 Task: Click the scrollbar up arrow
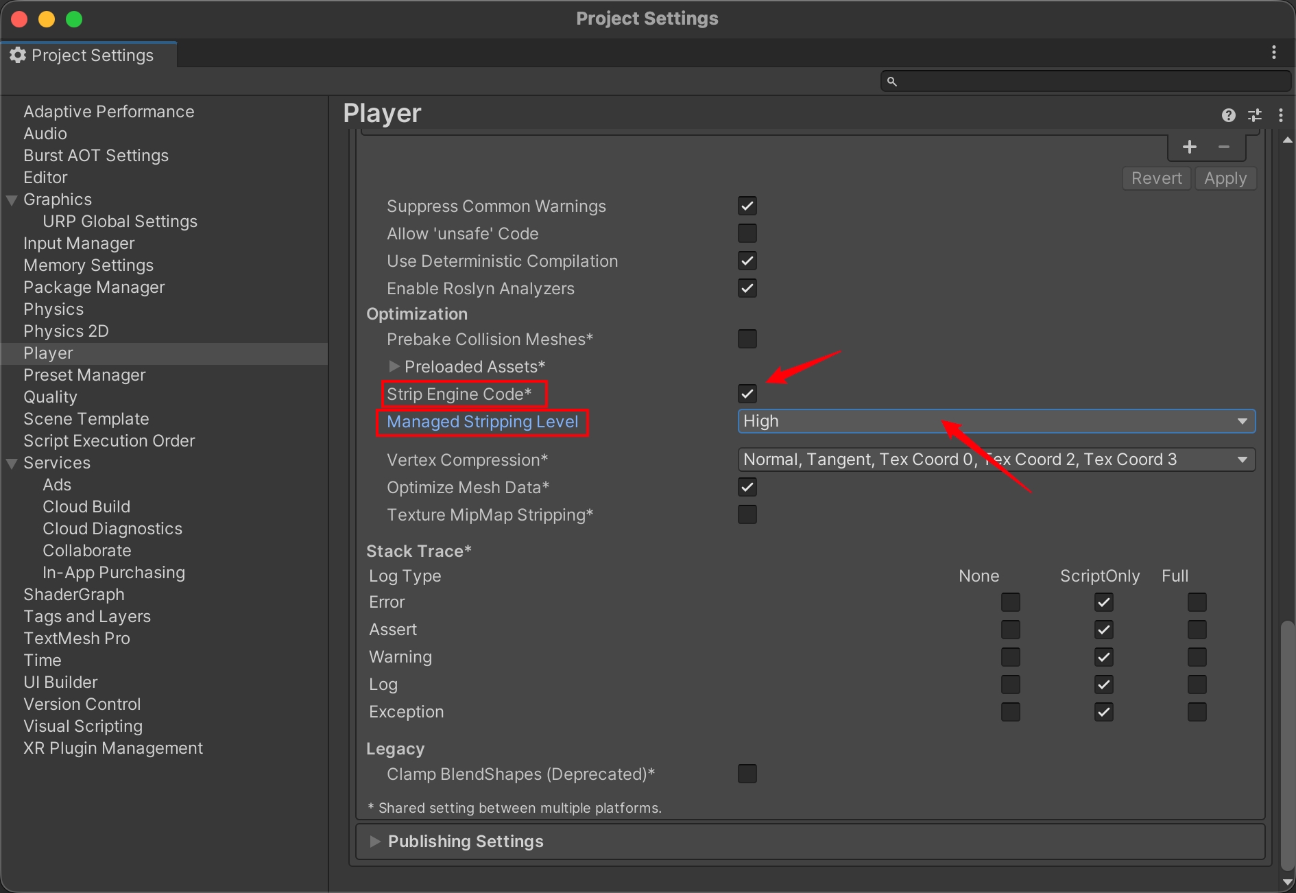tap(1287, 140)
